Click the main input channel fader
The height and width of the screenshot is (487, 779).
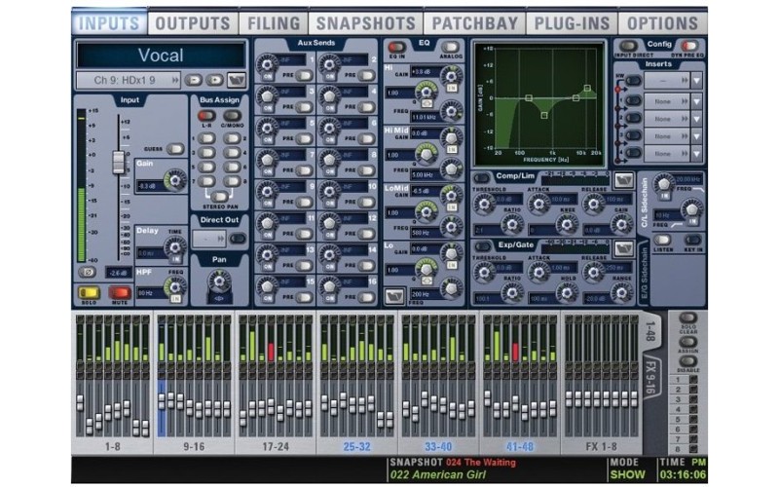click(118, 162)
